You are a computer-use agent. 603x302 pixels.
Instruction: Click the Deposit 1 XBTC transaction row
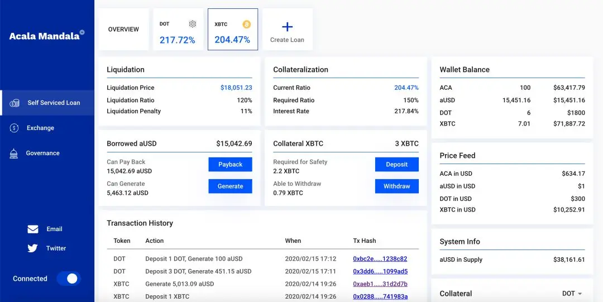coord(262,296)
